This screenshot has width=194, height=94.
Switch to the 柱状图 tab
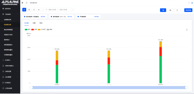26,23
